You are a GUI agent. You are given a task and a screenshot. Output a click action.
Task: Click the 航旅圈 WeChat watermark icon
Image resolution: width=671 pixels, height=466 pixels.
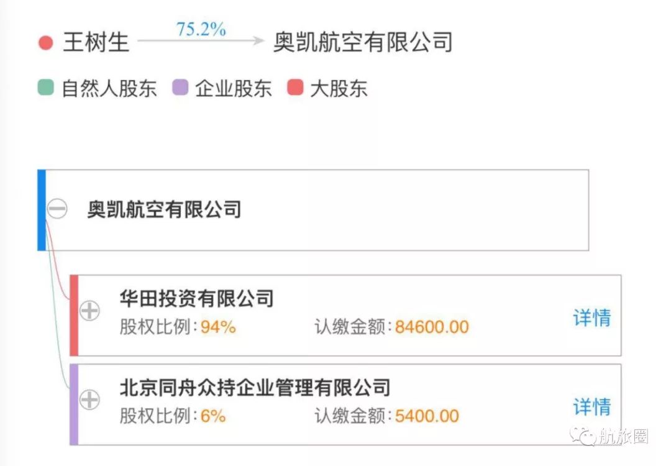[584, 436]
